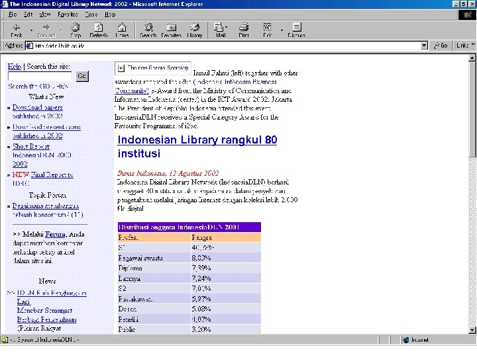Click the Edit toolbar icon
This screenshot has width=477, height=357.
pos(267,30)
